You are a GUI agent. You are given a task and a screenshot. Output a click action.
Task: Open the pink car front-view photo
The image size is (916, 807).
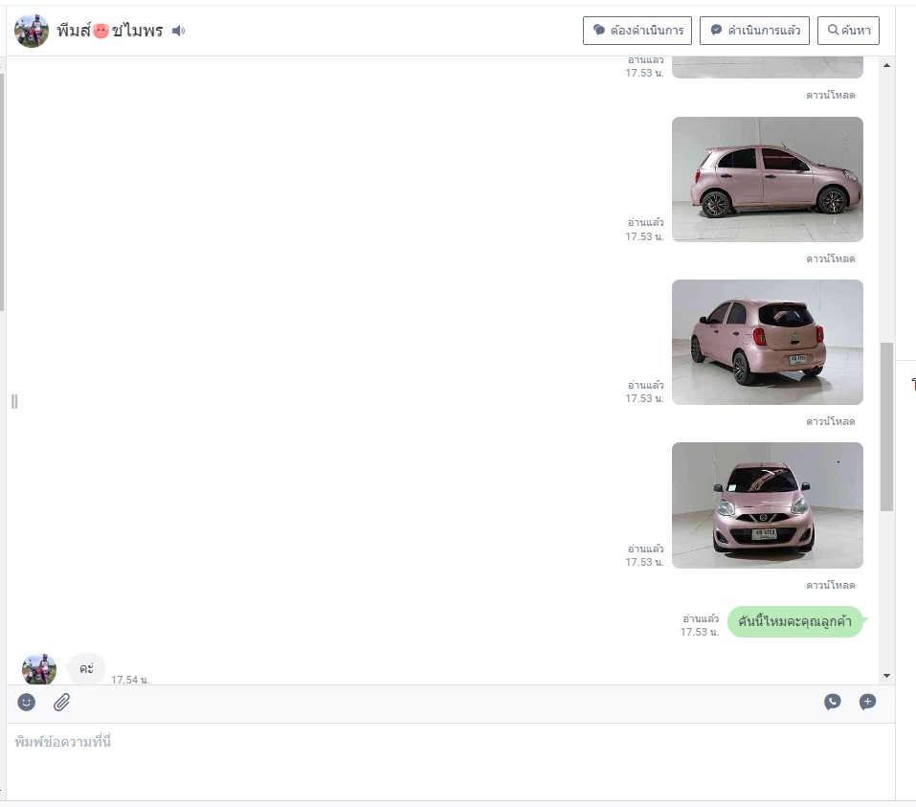pos(767,504)
